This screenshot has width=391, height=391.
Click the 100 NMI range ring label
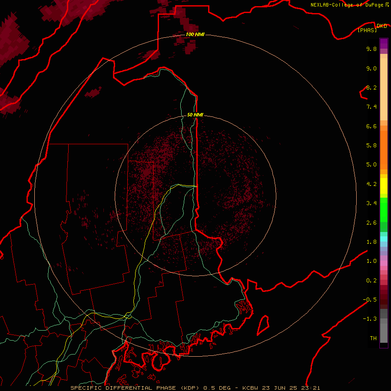pos(195,34)
